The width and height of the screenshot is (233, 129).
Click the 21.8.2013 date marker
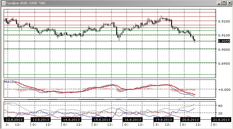tap(221, 120)
